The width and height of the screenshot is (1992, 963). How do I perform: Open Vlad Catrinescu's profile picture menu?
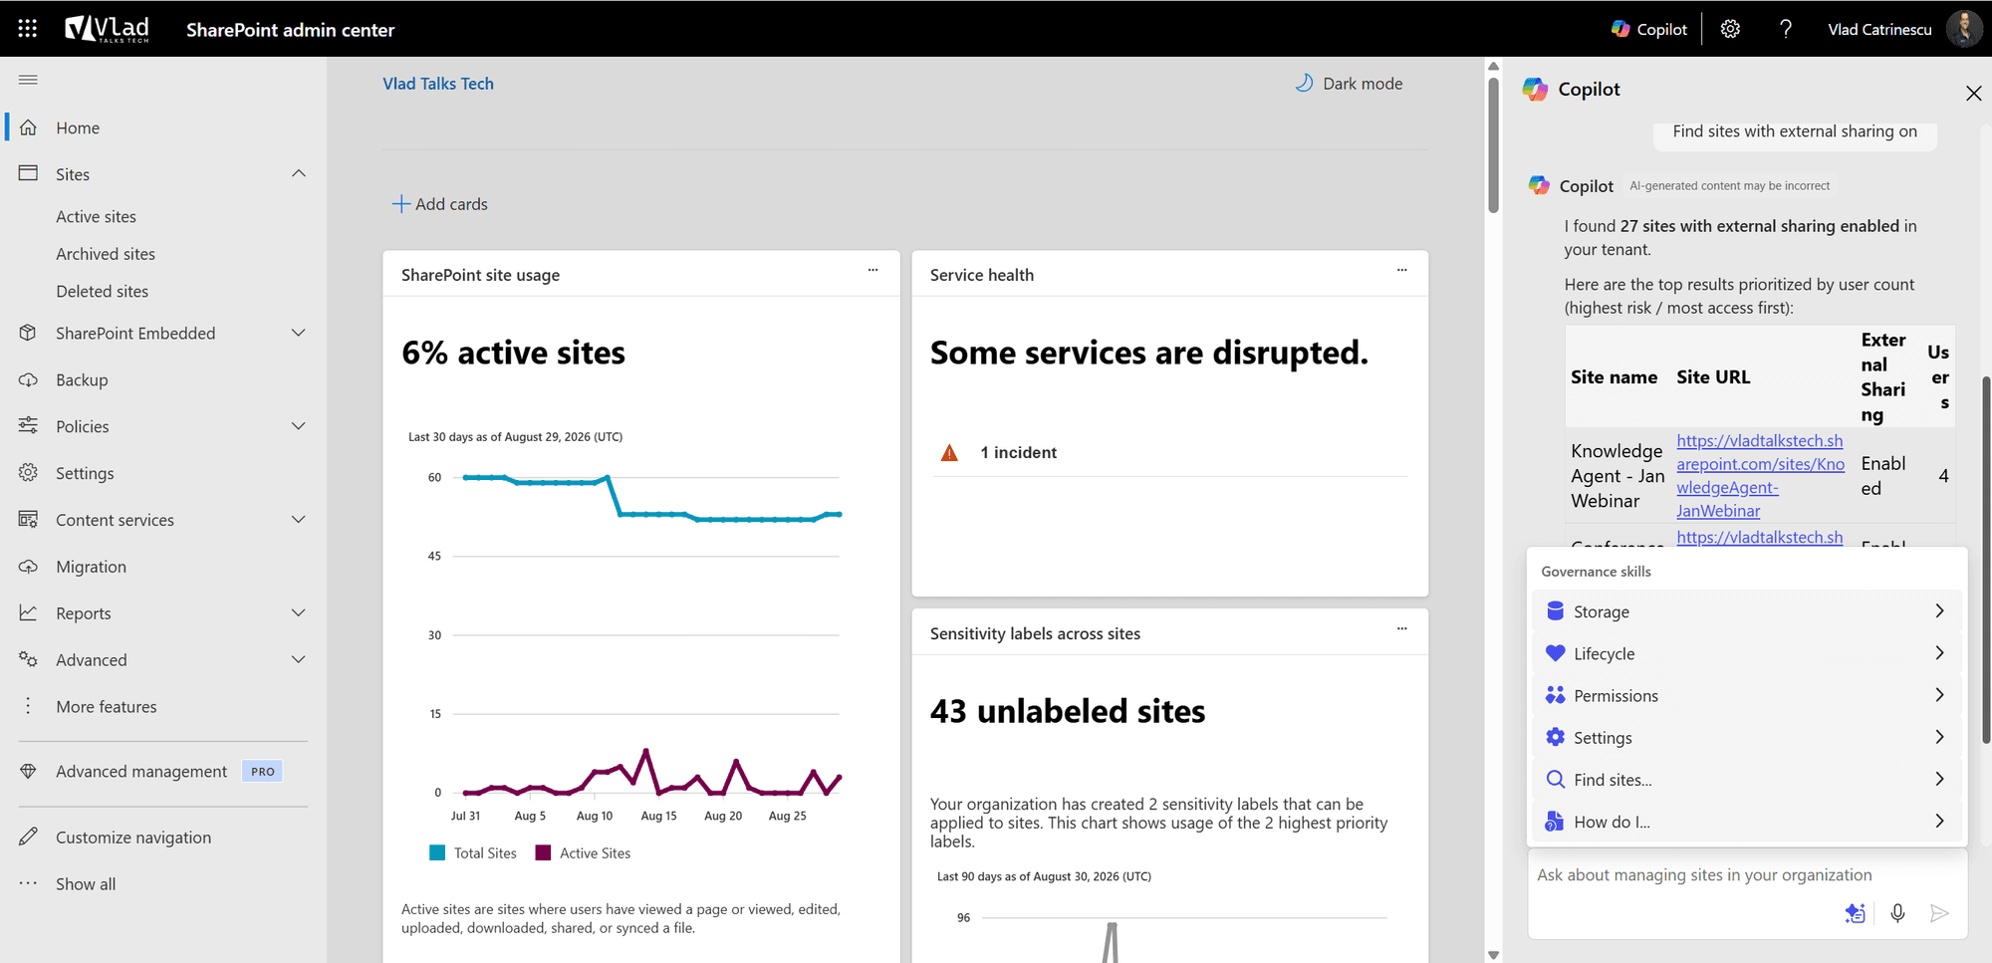[1964, 29]
